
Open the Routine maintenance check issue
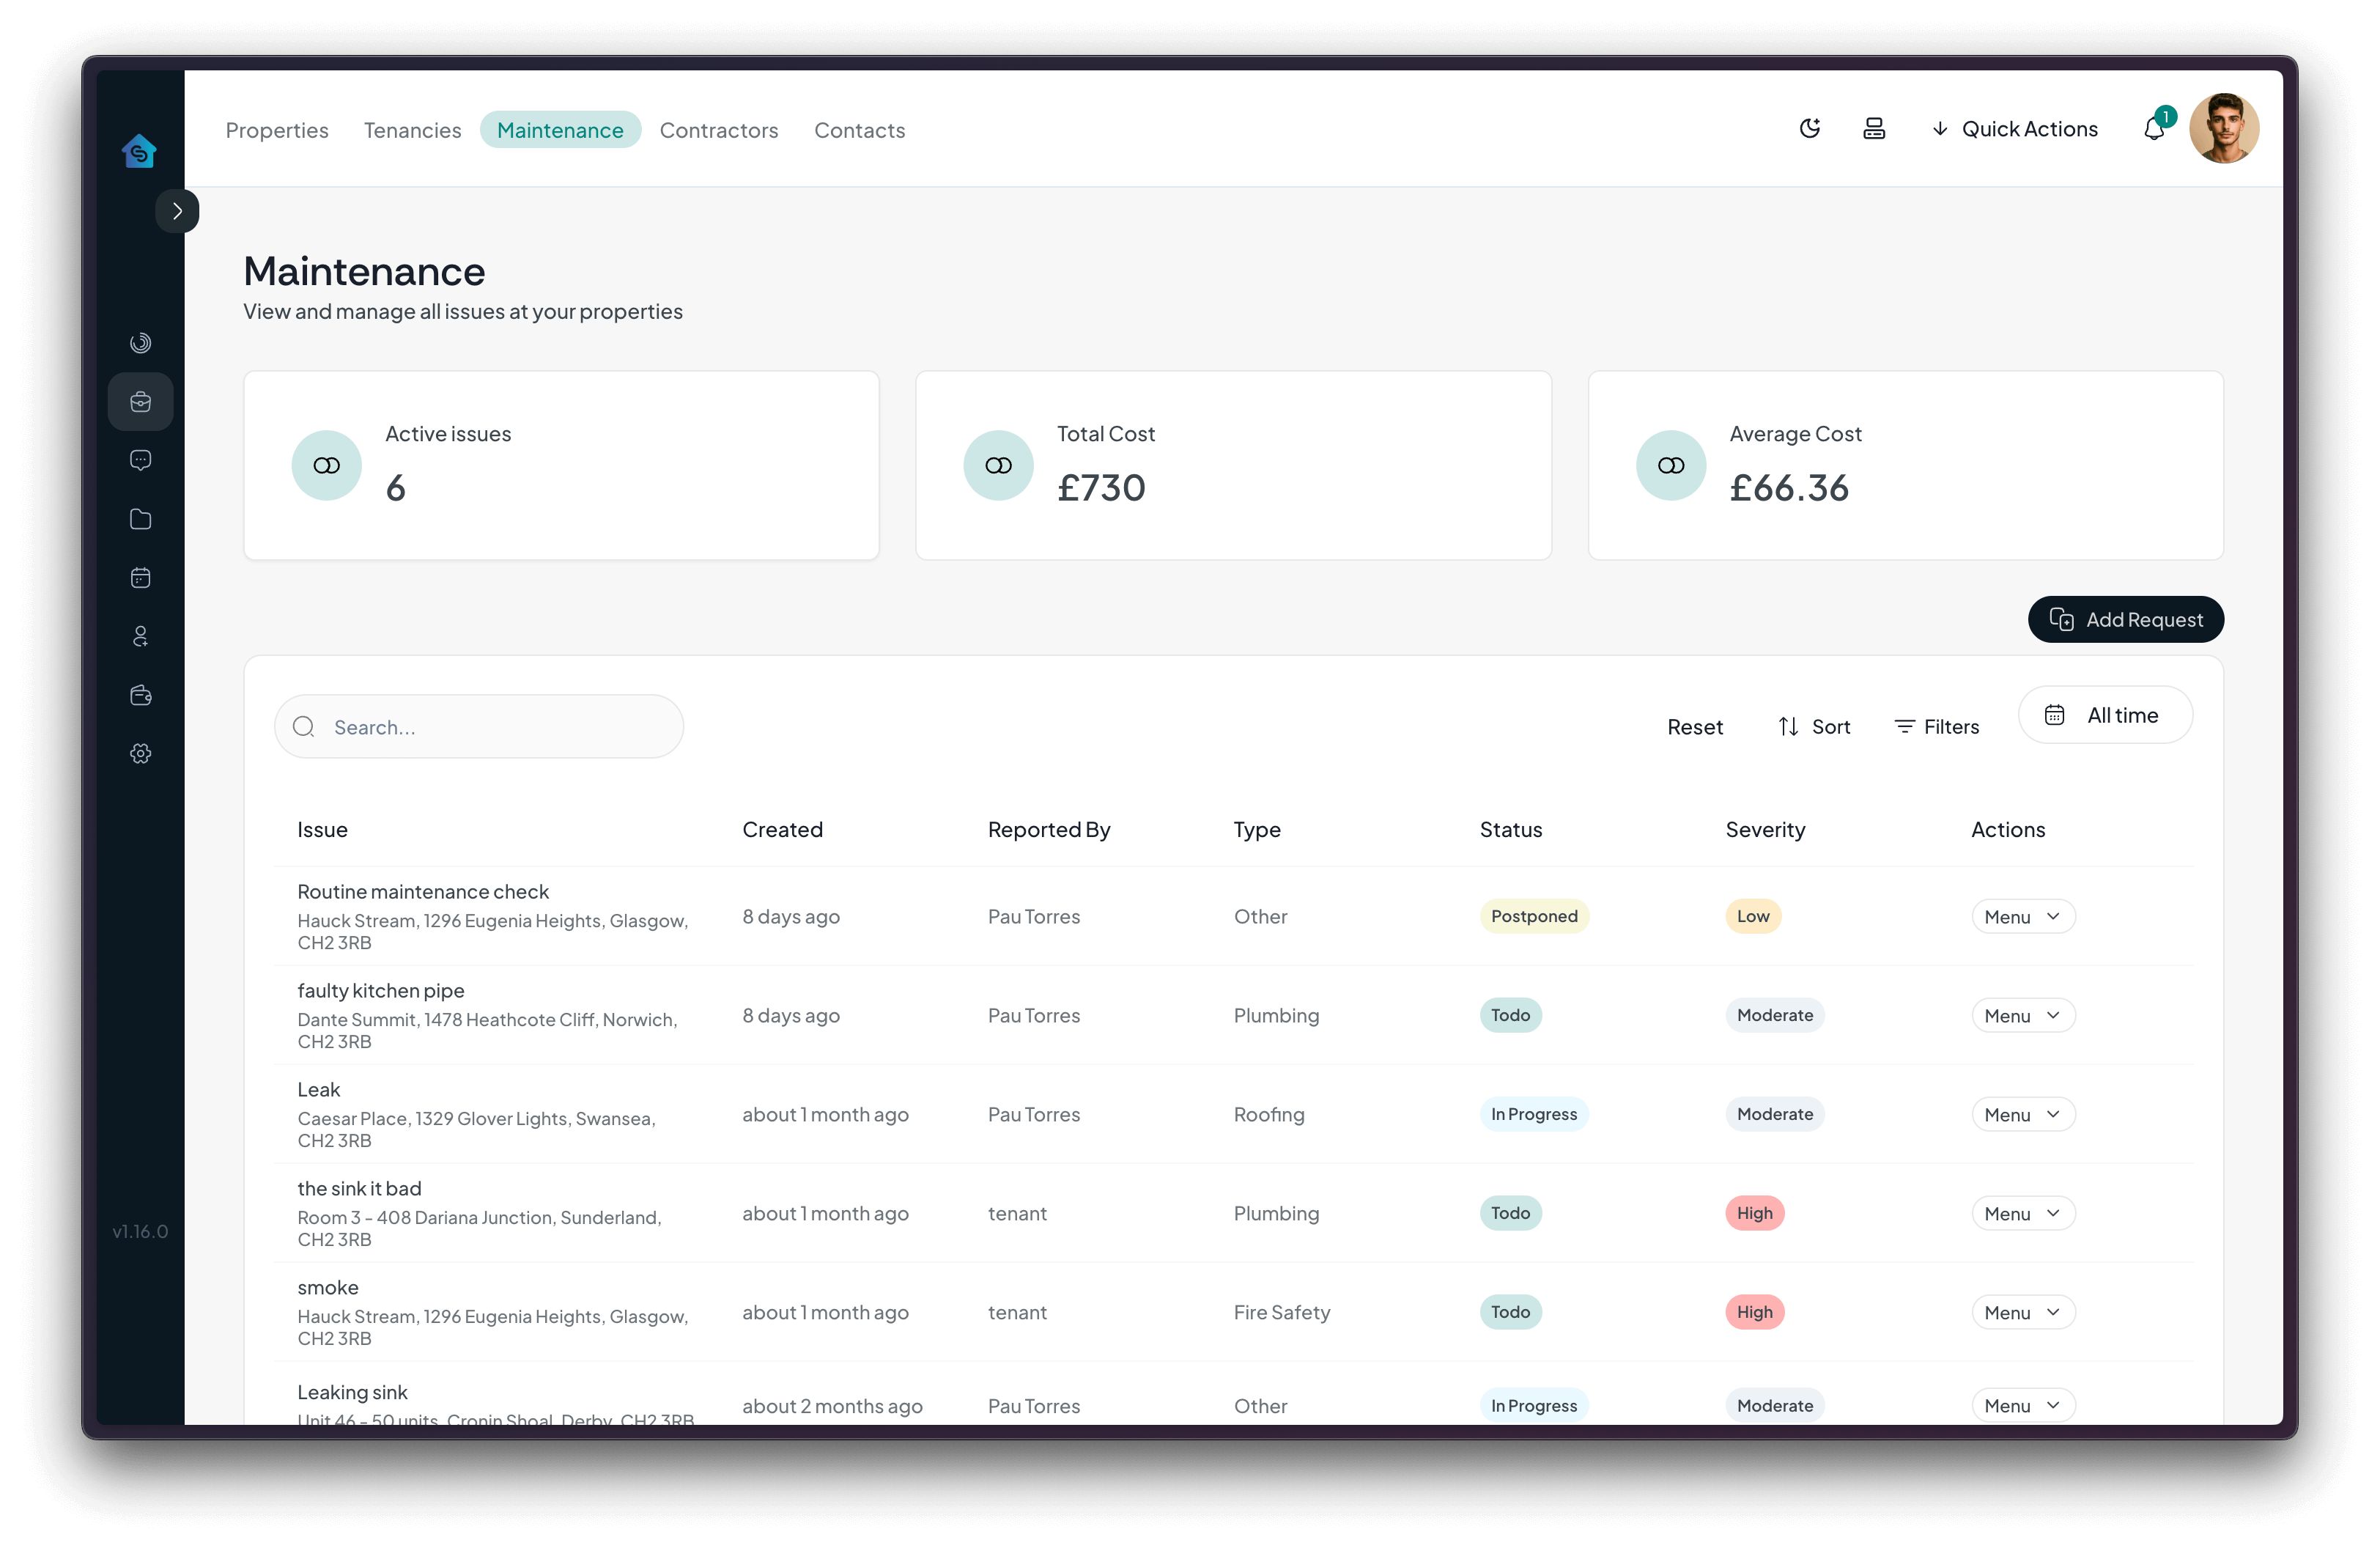[x=423, y=892]
